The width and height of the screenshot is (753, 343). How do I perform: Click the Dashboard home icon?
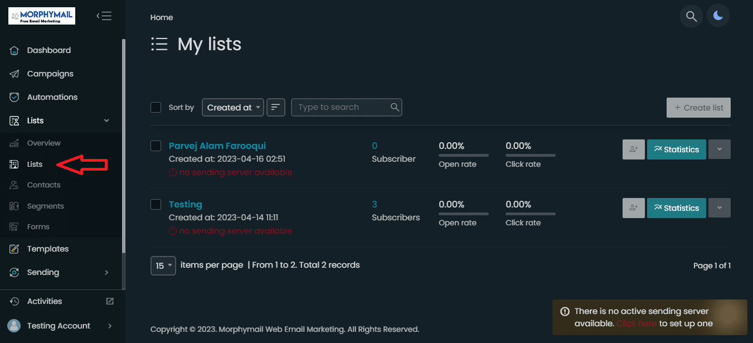pos(15,50)
